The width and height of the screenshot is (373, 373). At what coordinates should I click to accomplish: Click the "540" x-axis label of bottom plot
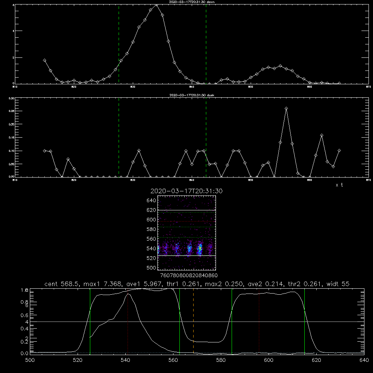[125, 360]
